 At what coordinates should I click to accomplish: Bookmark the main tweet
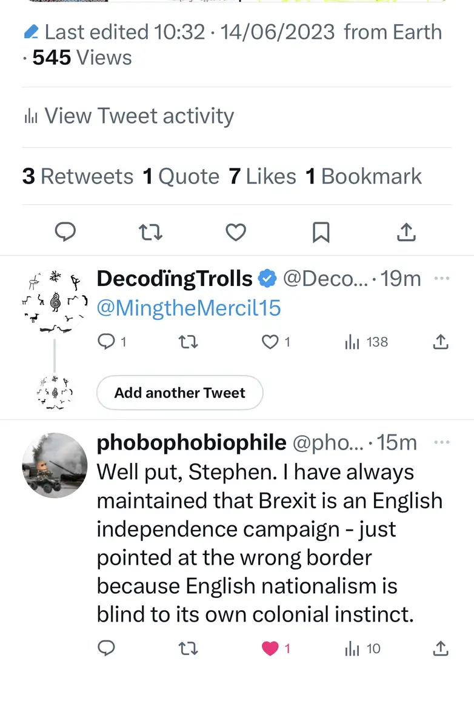coord(321,232)
